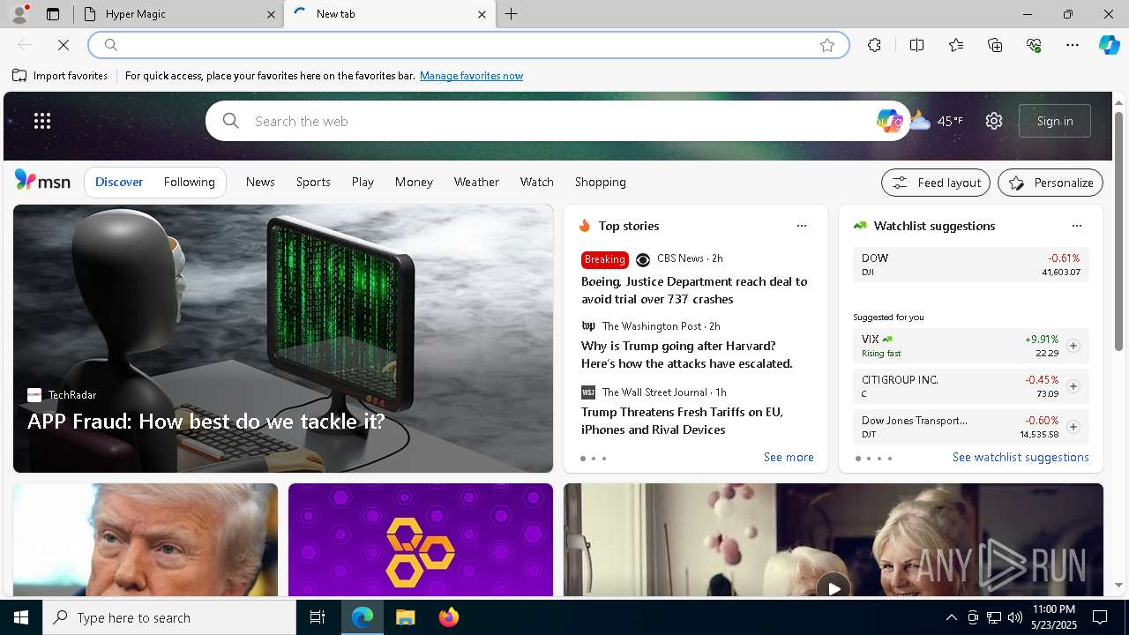The width and height of the screenshot is (1129, 635).
Task: Open the purple hexagon card
Action: [421, 540]
